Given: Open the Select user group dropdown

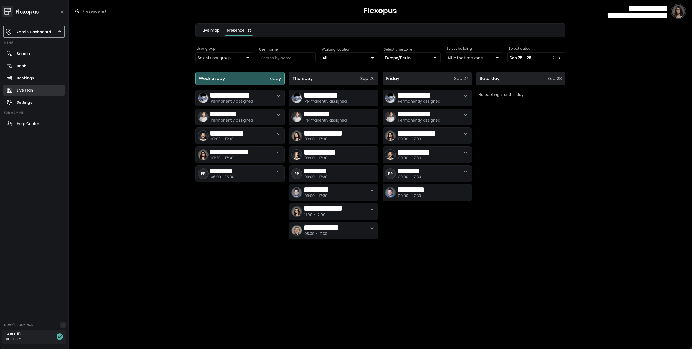Looking at the screenshot, I should tap(224, 58).
